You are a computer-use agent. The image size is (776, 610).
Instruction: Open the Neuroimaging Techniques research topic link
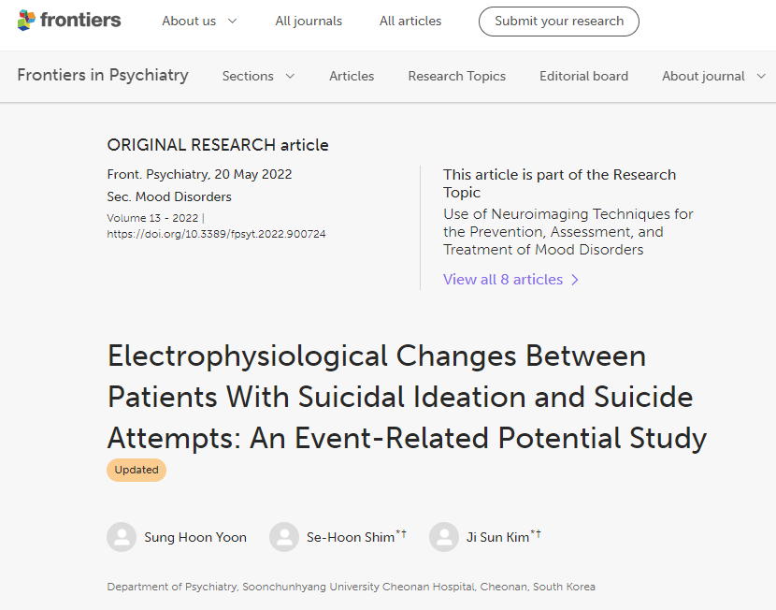(x=568, y=232)
